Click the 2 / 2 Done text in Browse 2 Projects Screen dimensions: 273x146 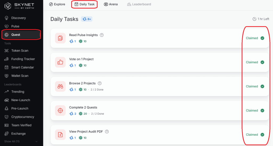pyautogui.click(x=97, y=90)
